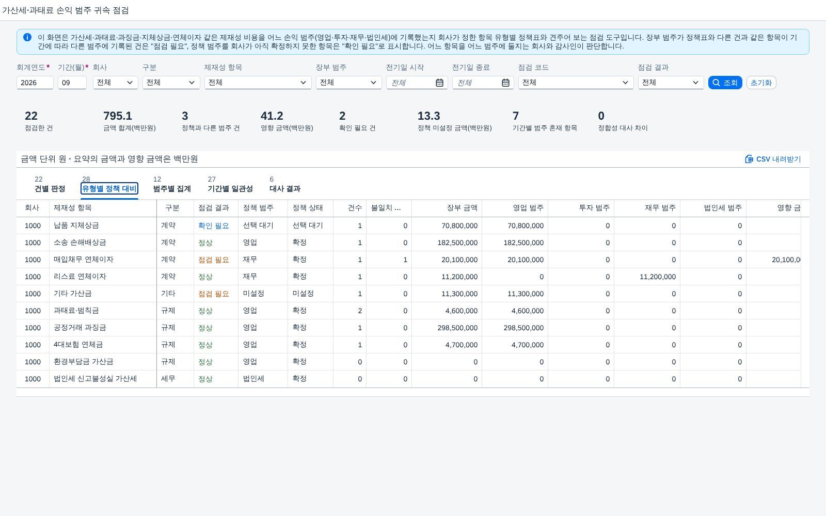Open calendar picker for 전기일 종료
The height and width of the screenshot is (516, 826).
(505, 83)
